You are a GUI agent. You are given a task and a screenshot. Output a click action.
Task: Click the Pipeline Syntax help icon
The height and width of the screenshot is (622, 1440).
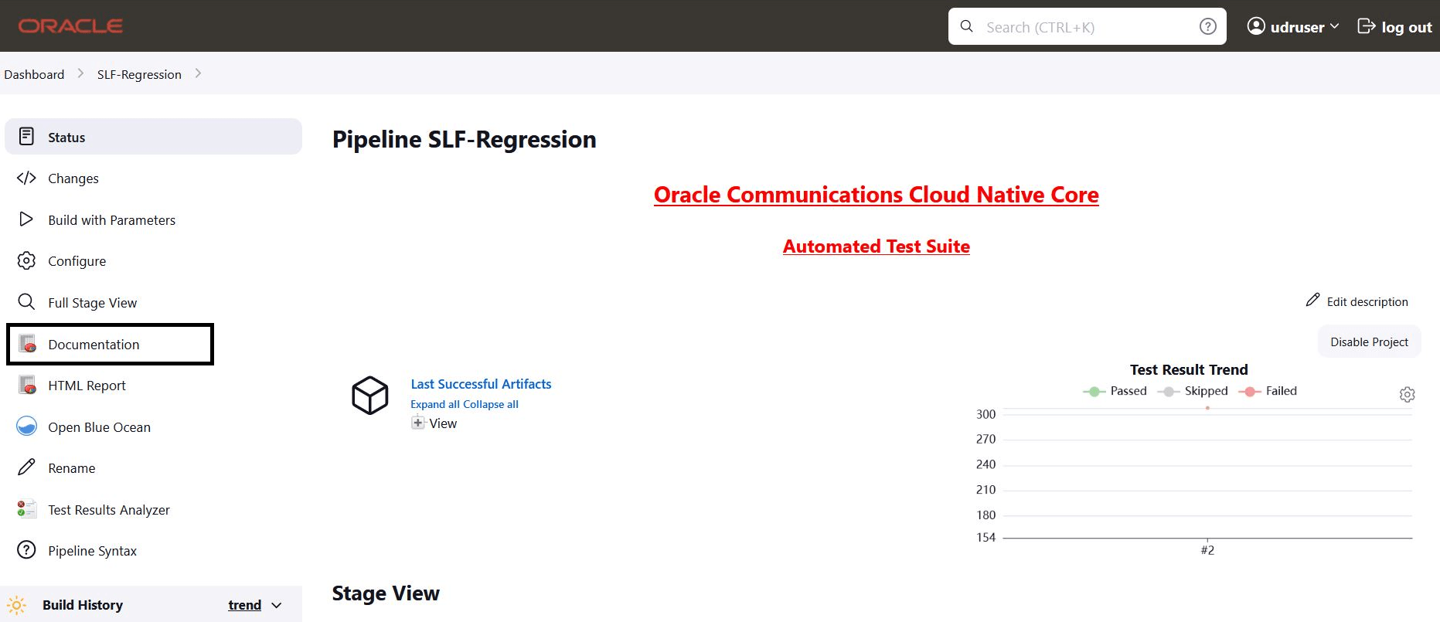pyautogui.click(x=26, y=549)
